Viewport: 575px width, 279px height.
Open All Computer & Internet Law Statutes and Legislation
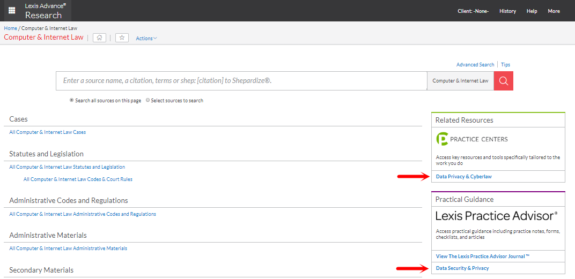67,167
